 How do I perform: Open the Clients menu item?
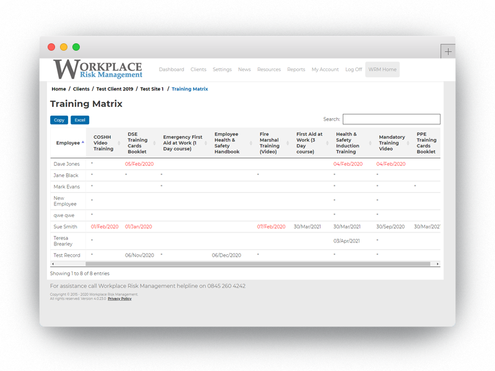pyautogui.click(x=198, y=69)
